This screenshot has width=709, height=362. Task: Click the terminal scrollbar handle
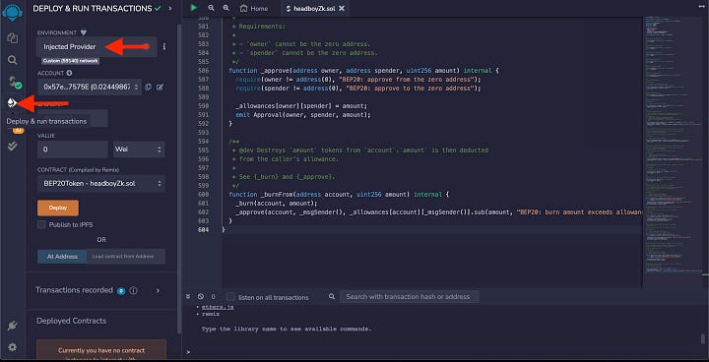(703, 339)
